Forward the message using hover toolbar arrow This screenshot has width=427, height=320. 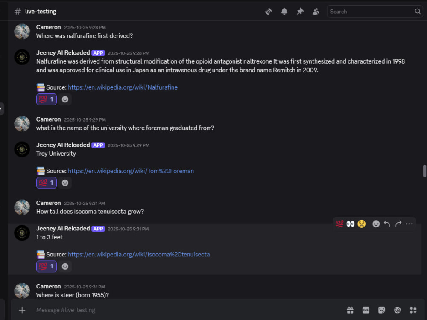point(398,224)
